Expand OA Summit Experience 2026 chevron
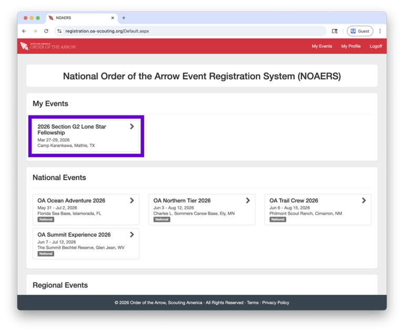404x333 pixels. pyautogui.click(x=132, y=235)
